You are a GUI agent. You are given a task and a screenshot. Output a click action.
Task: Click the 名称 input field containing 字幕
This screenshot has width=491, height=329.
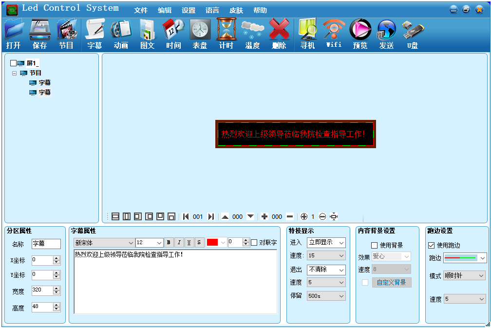(46, 244)
